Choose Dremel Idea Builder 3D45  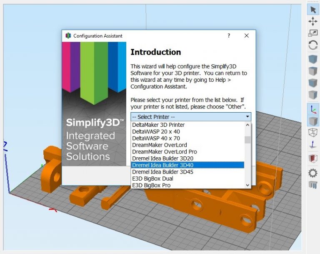click(187, 172)
